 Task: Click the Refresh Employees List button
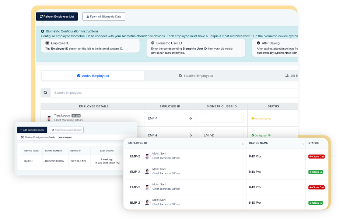57,17
